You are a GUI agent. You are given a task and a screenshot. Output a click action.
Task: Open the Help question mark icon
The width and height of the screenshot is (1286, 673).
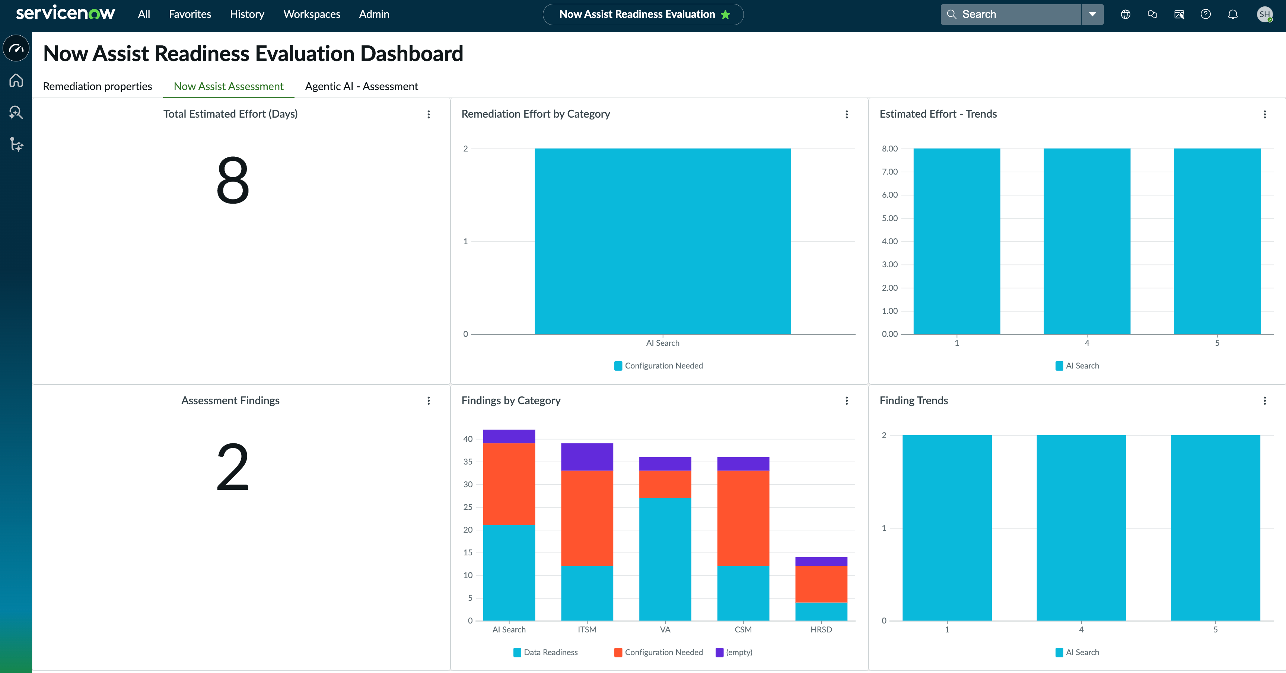[1206, 14]
